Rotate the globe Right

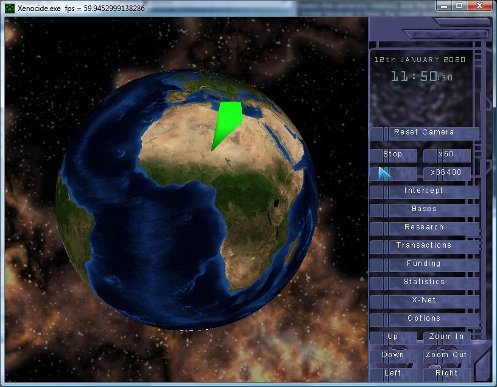pyautogui.click(x=447, y=374)
